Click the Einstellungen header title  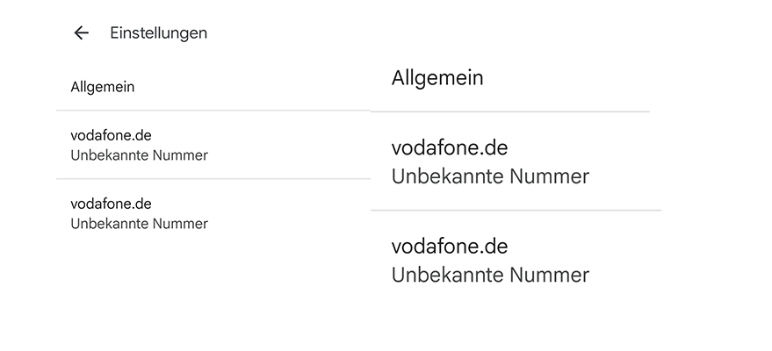point(158,33)
